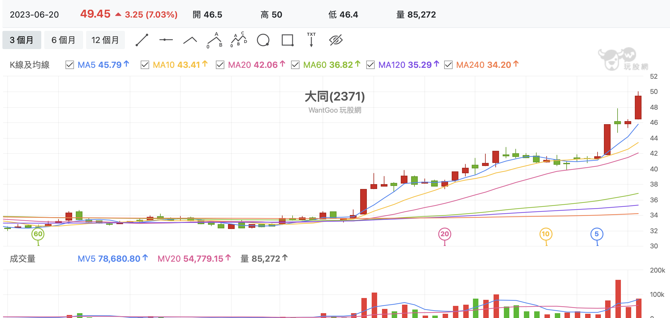The height and width of the screenshot is (318, 670).
Task: Uncheck the MA120 moving average checkbox
Action: (370, 65)
